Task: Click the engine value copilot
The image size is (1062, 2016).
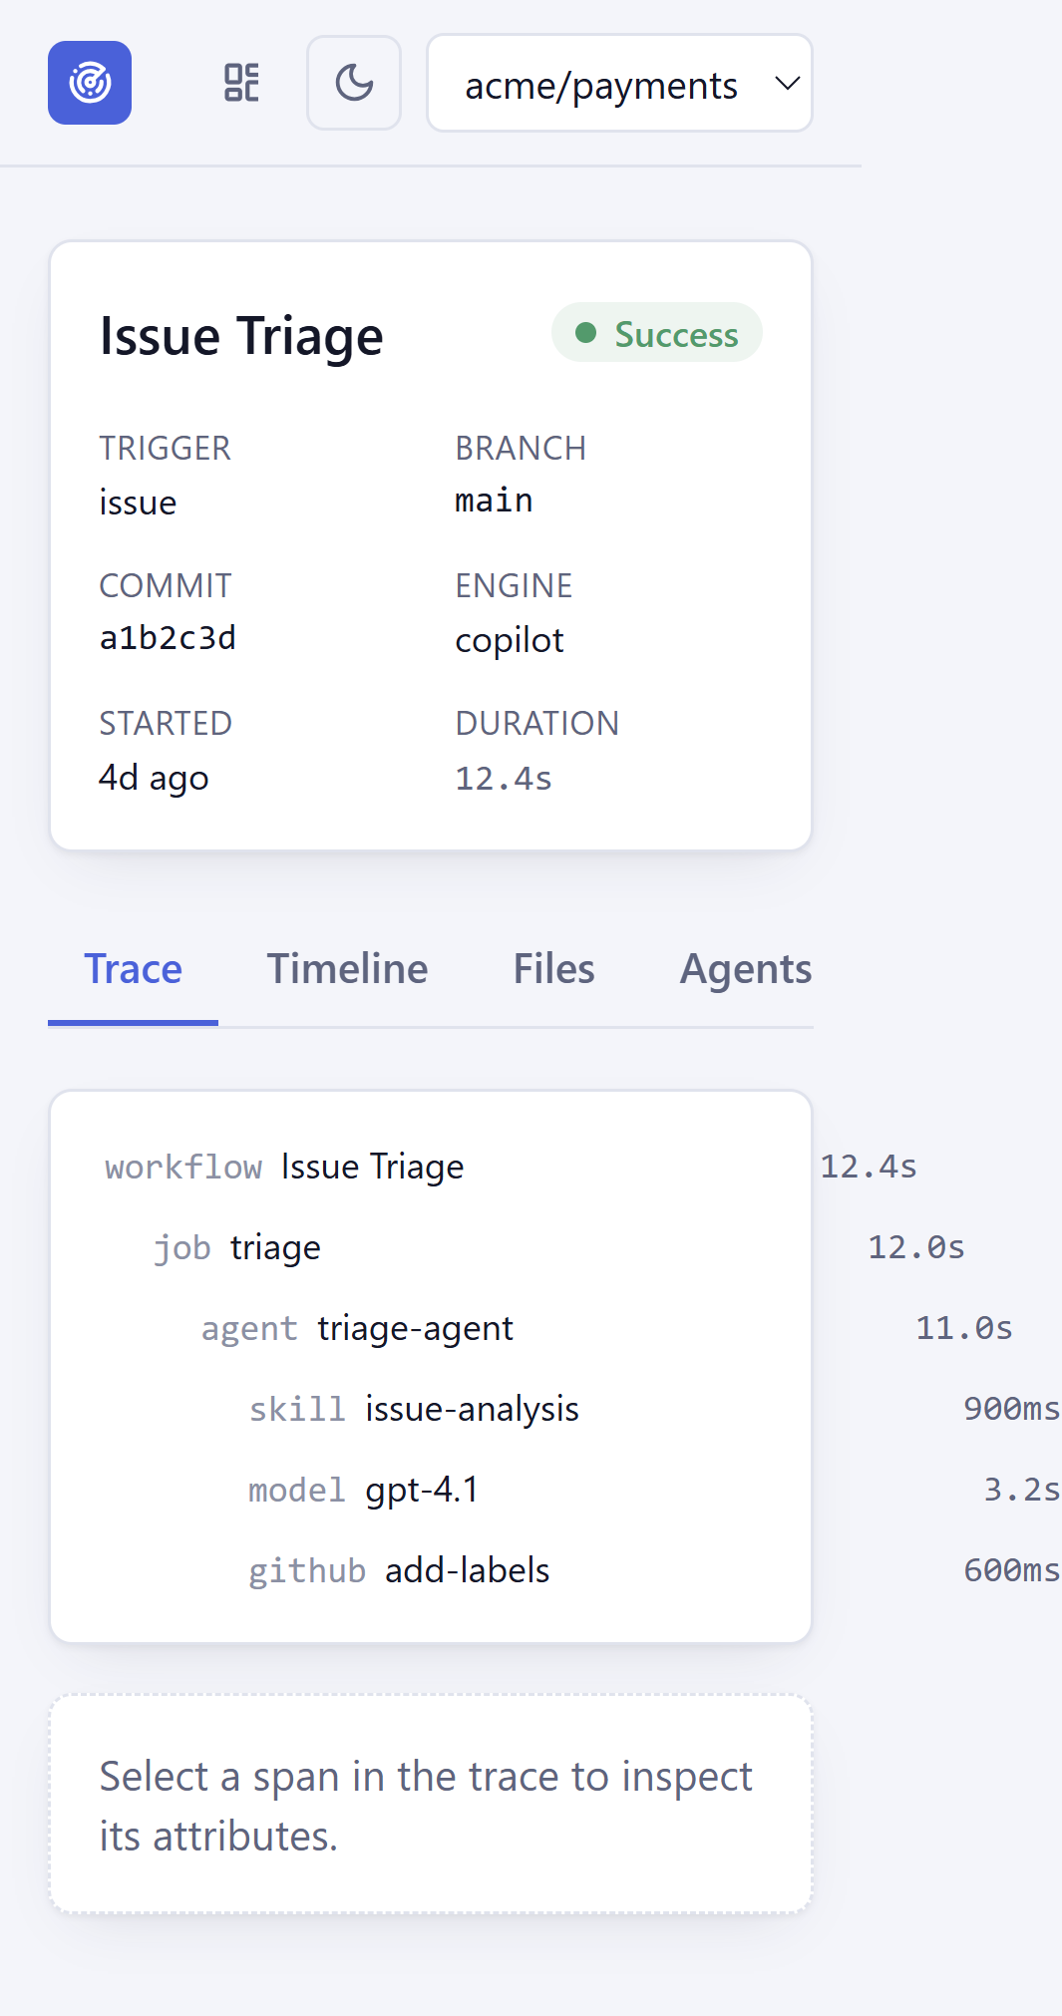Action: point(510,640)
